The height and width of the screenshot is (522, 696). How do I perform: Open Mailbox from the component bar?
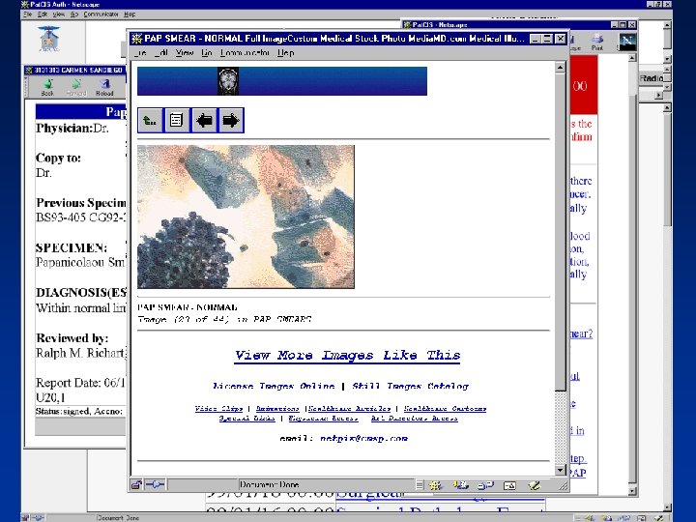461,485
